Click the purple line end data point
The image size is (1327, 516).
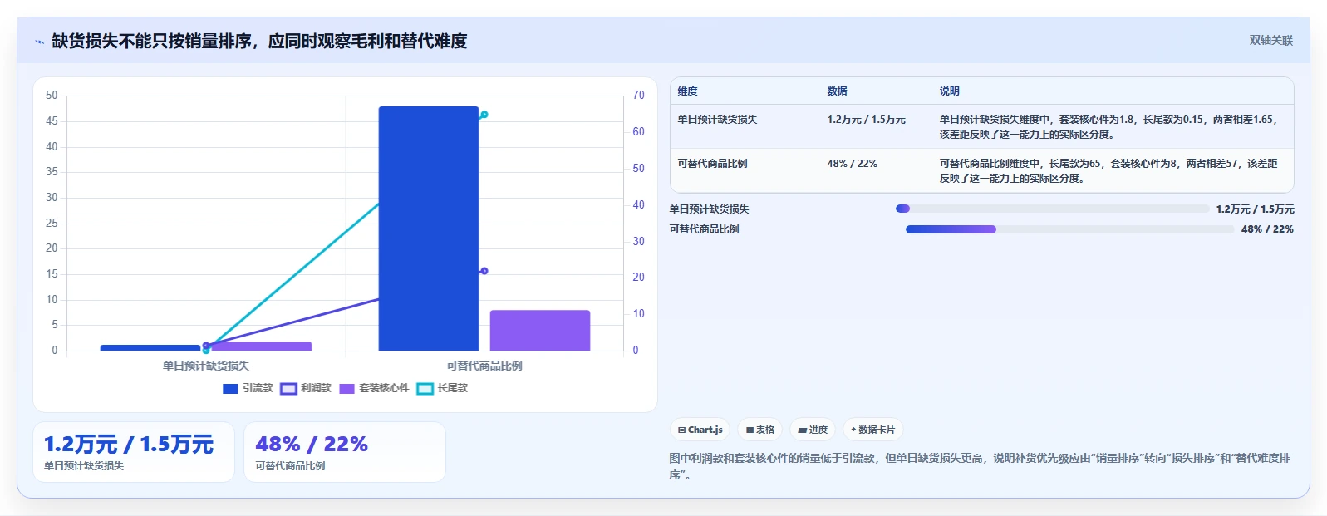click(x=484, y=271)
